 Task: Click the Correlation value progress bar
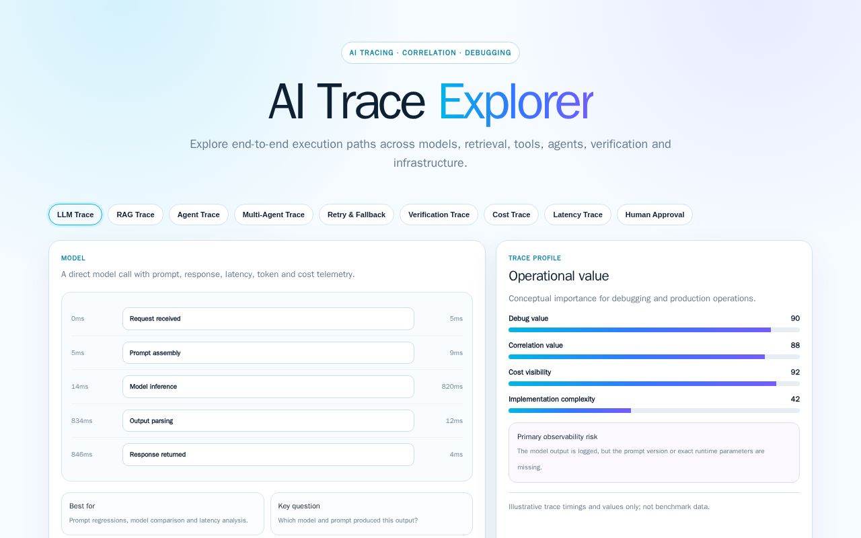click(x=654, y=356)
